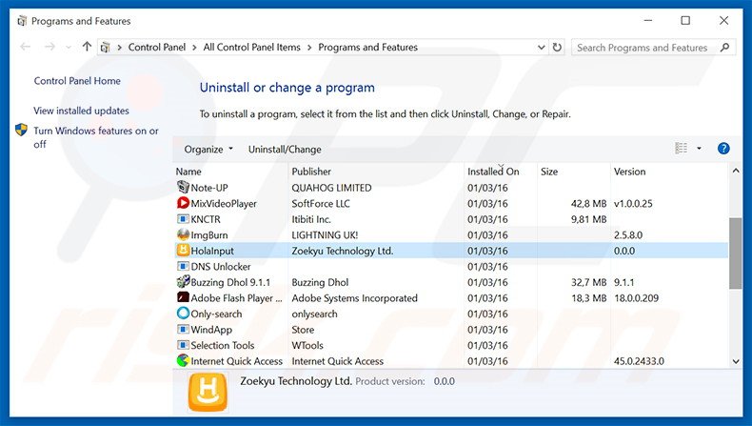Expand the chevron before Control Panel breadcrumb
This screenshot has width=752, height=426.
119,47
